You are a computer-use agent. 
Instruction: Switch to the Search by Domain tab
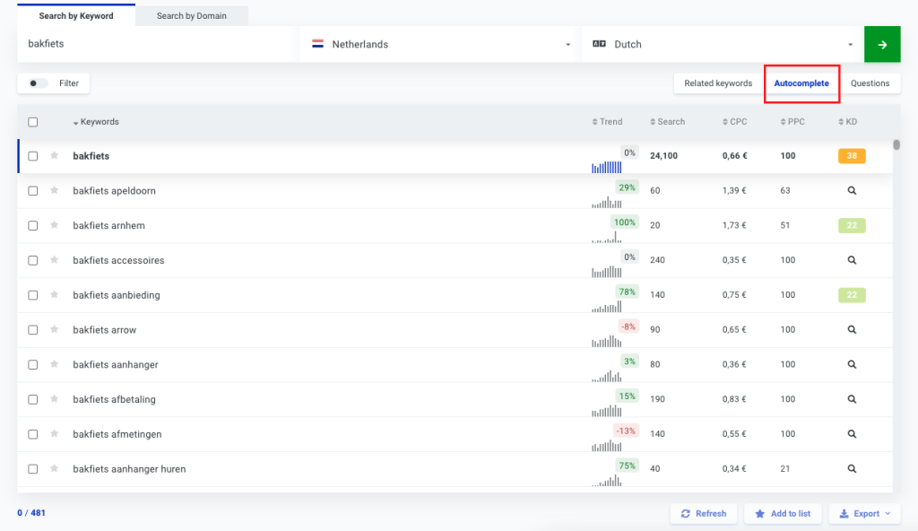[x=191, y=15]
